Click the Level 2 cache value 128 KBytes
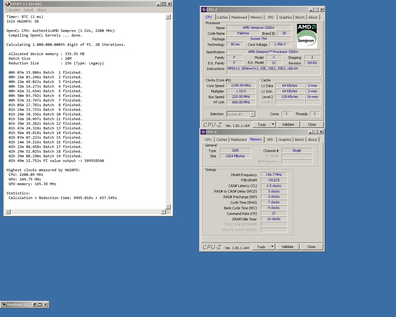This screenshot has width=396, height=317. [290, 97]
